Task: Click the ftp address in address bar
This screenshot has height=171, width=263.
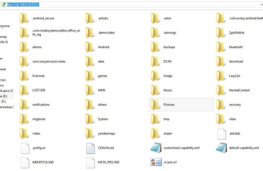Action: (23, 4)
